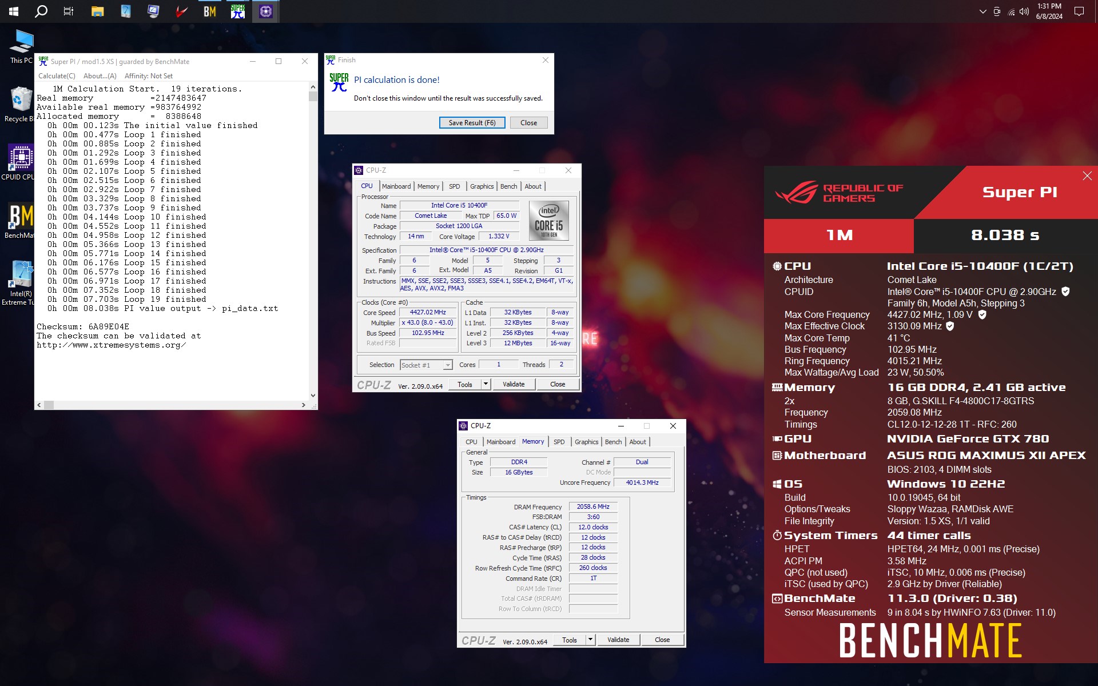The image size is (1098, 686).
Task: Click the DRAM Frequency value field
Action: [x=593, y=507]
